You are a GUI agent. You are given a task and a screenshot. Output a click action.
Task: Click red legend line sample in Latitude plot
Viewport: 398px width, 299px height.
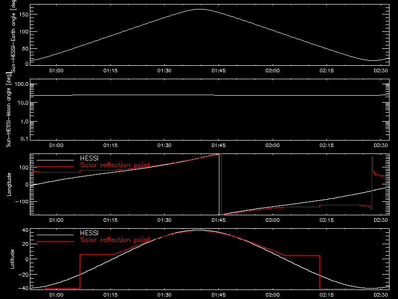pyautogui.click(x=55, y=242)
